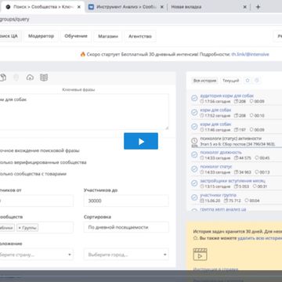Open the 'Агентство' menu item
The width and height of the screenshot is (282, 282).
click(140, 36)
